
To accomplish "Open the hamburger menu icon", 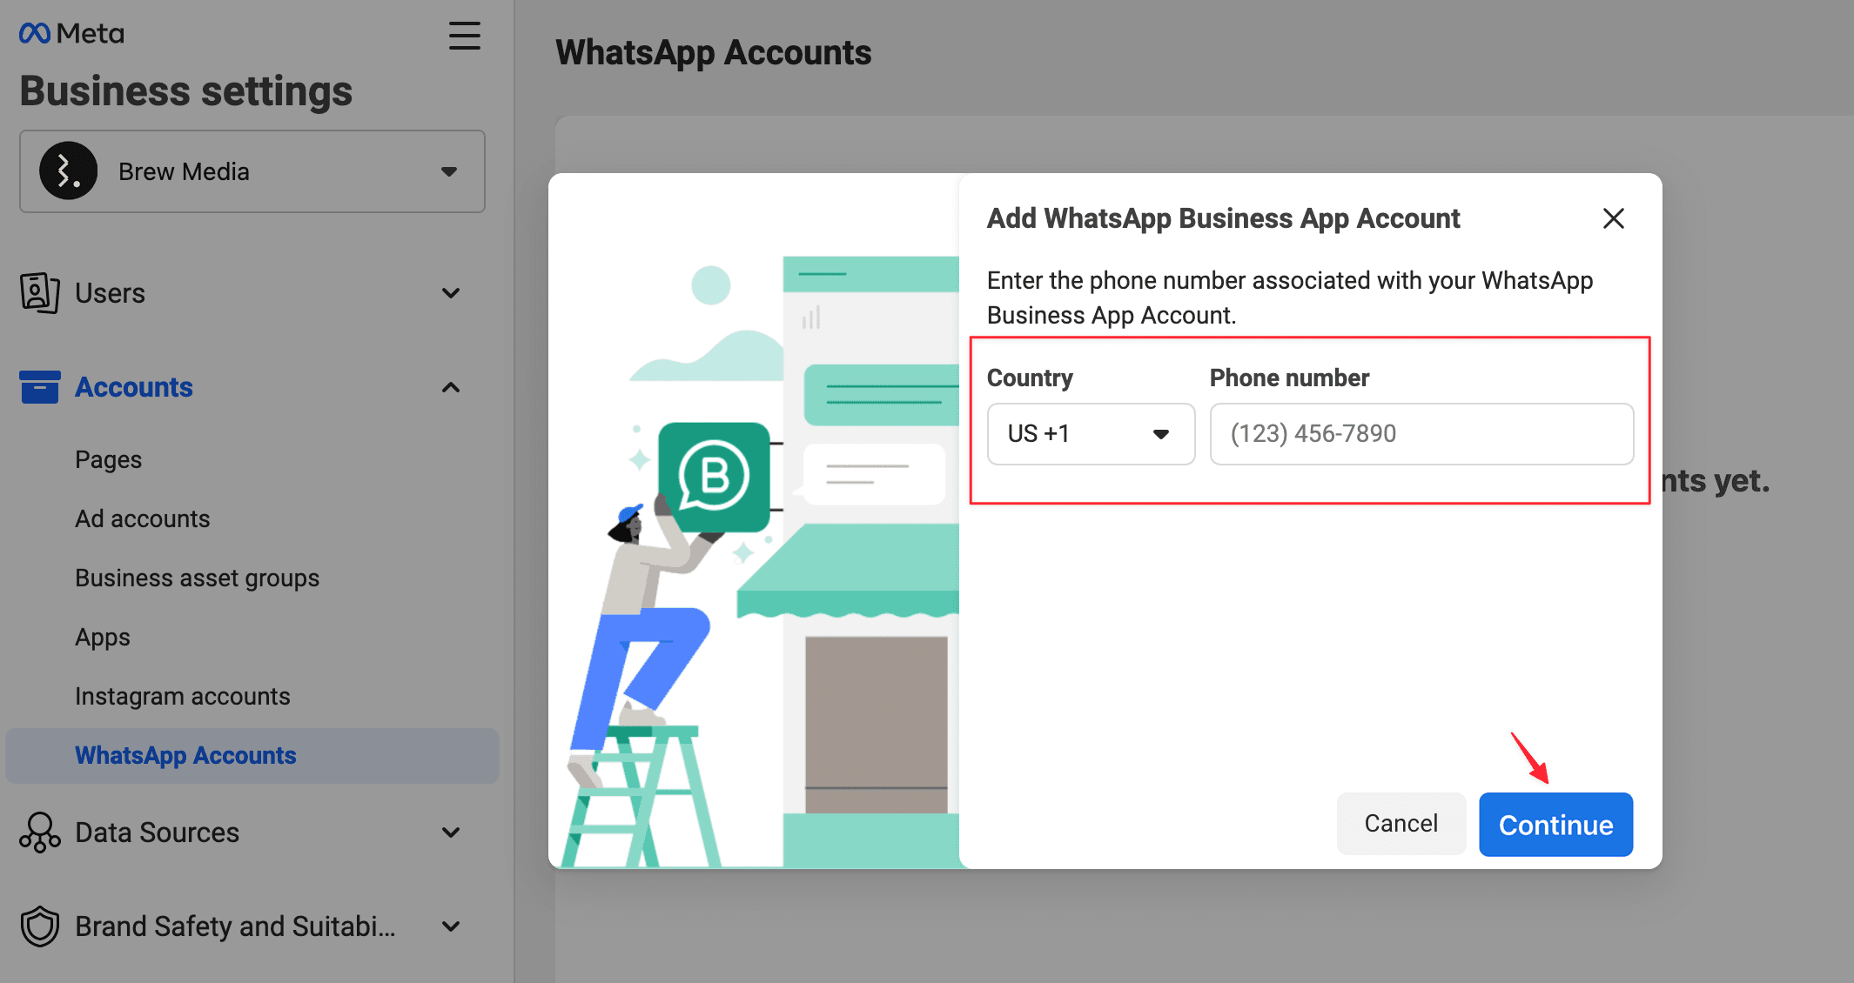I will pyautogui.click(x=464, y=36).
